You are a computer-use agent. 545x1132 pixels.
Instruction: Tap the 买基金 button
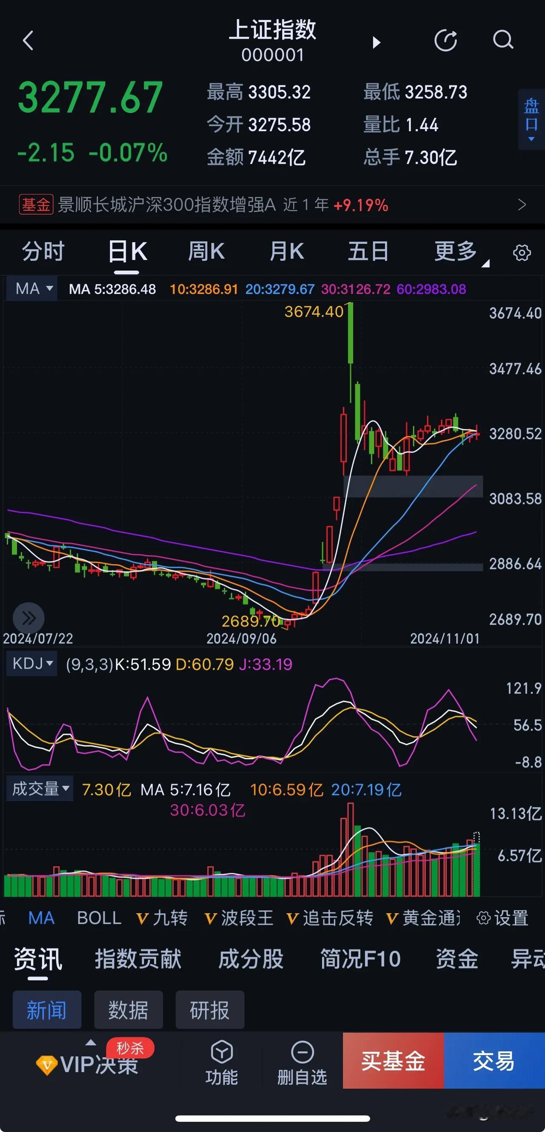click(393, 1061)
